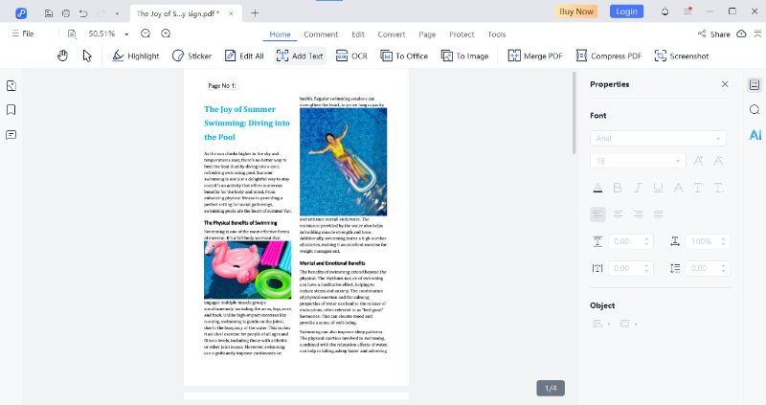Zoom out with the minus icon

pos(146,34)
